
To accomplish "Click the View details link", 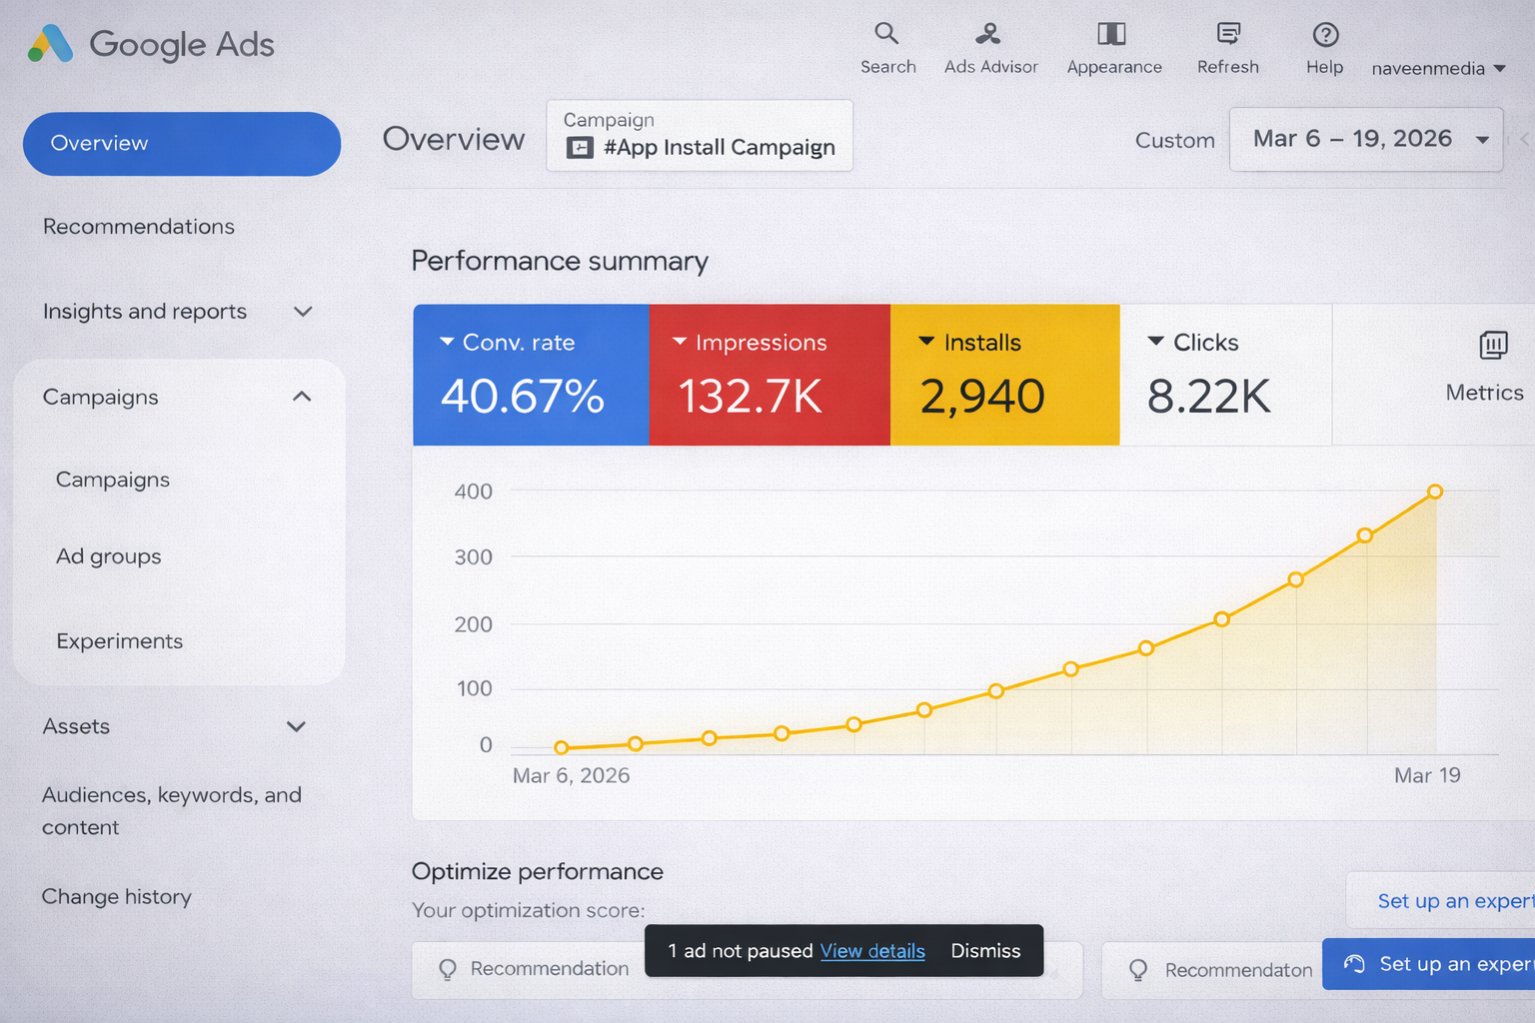I will tap(871, 951).
